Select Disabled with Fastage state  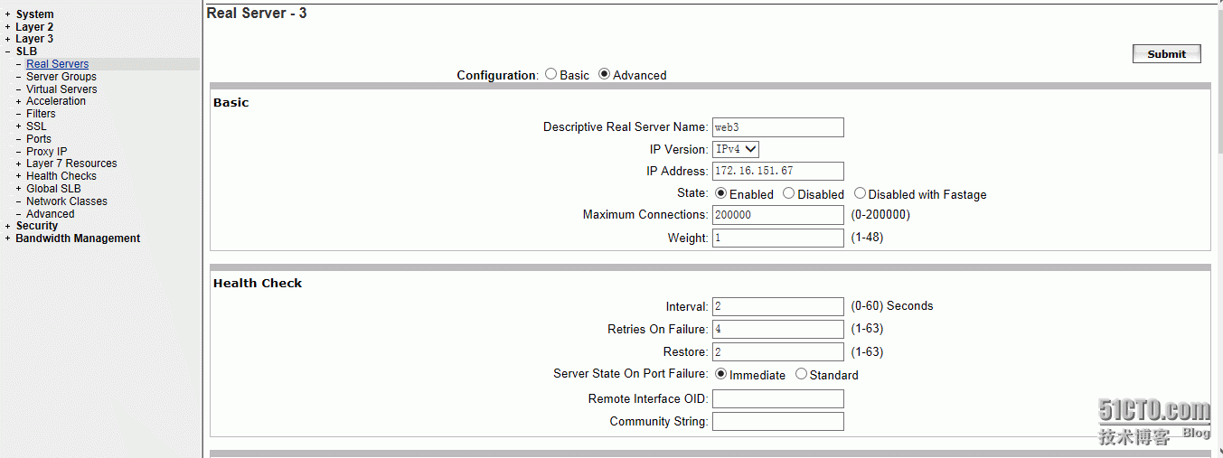click(860, 193)
